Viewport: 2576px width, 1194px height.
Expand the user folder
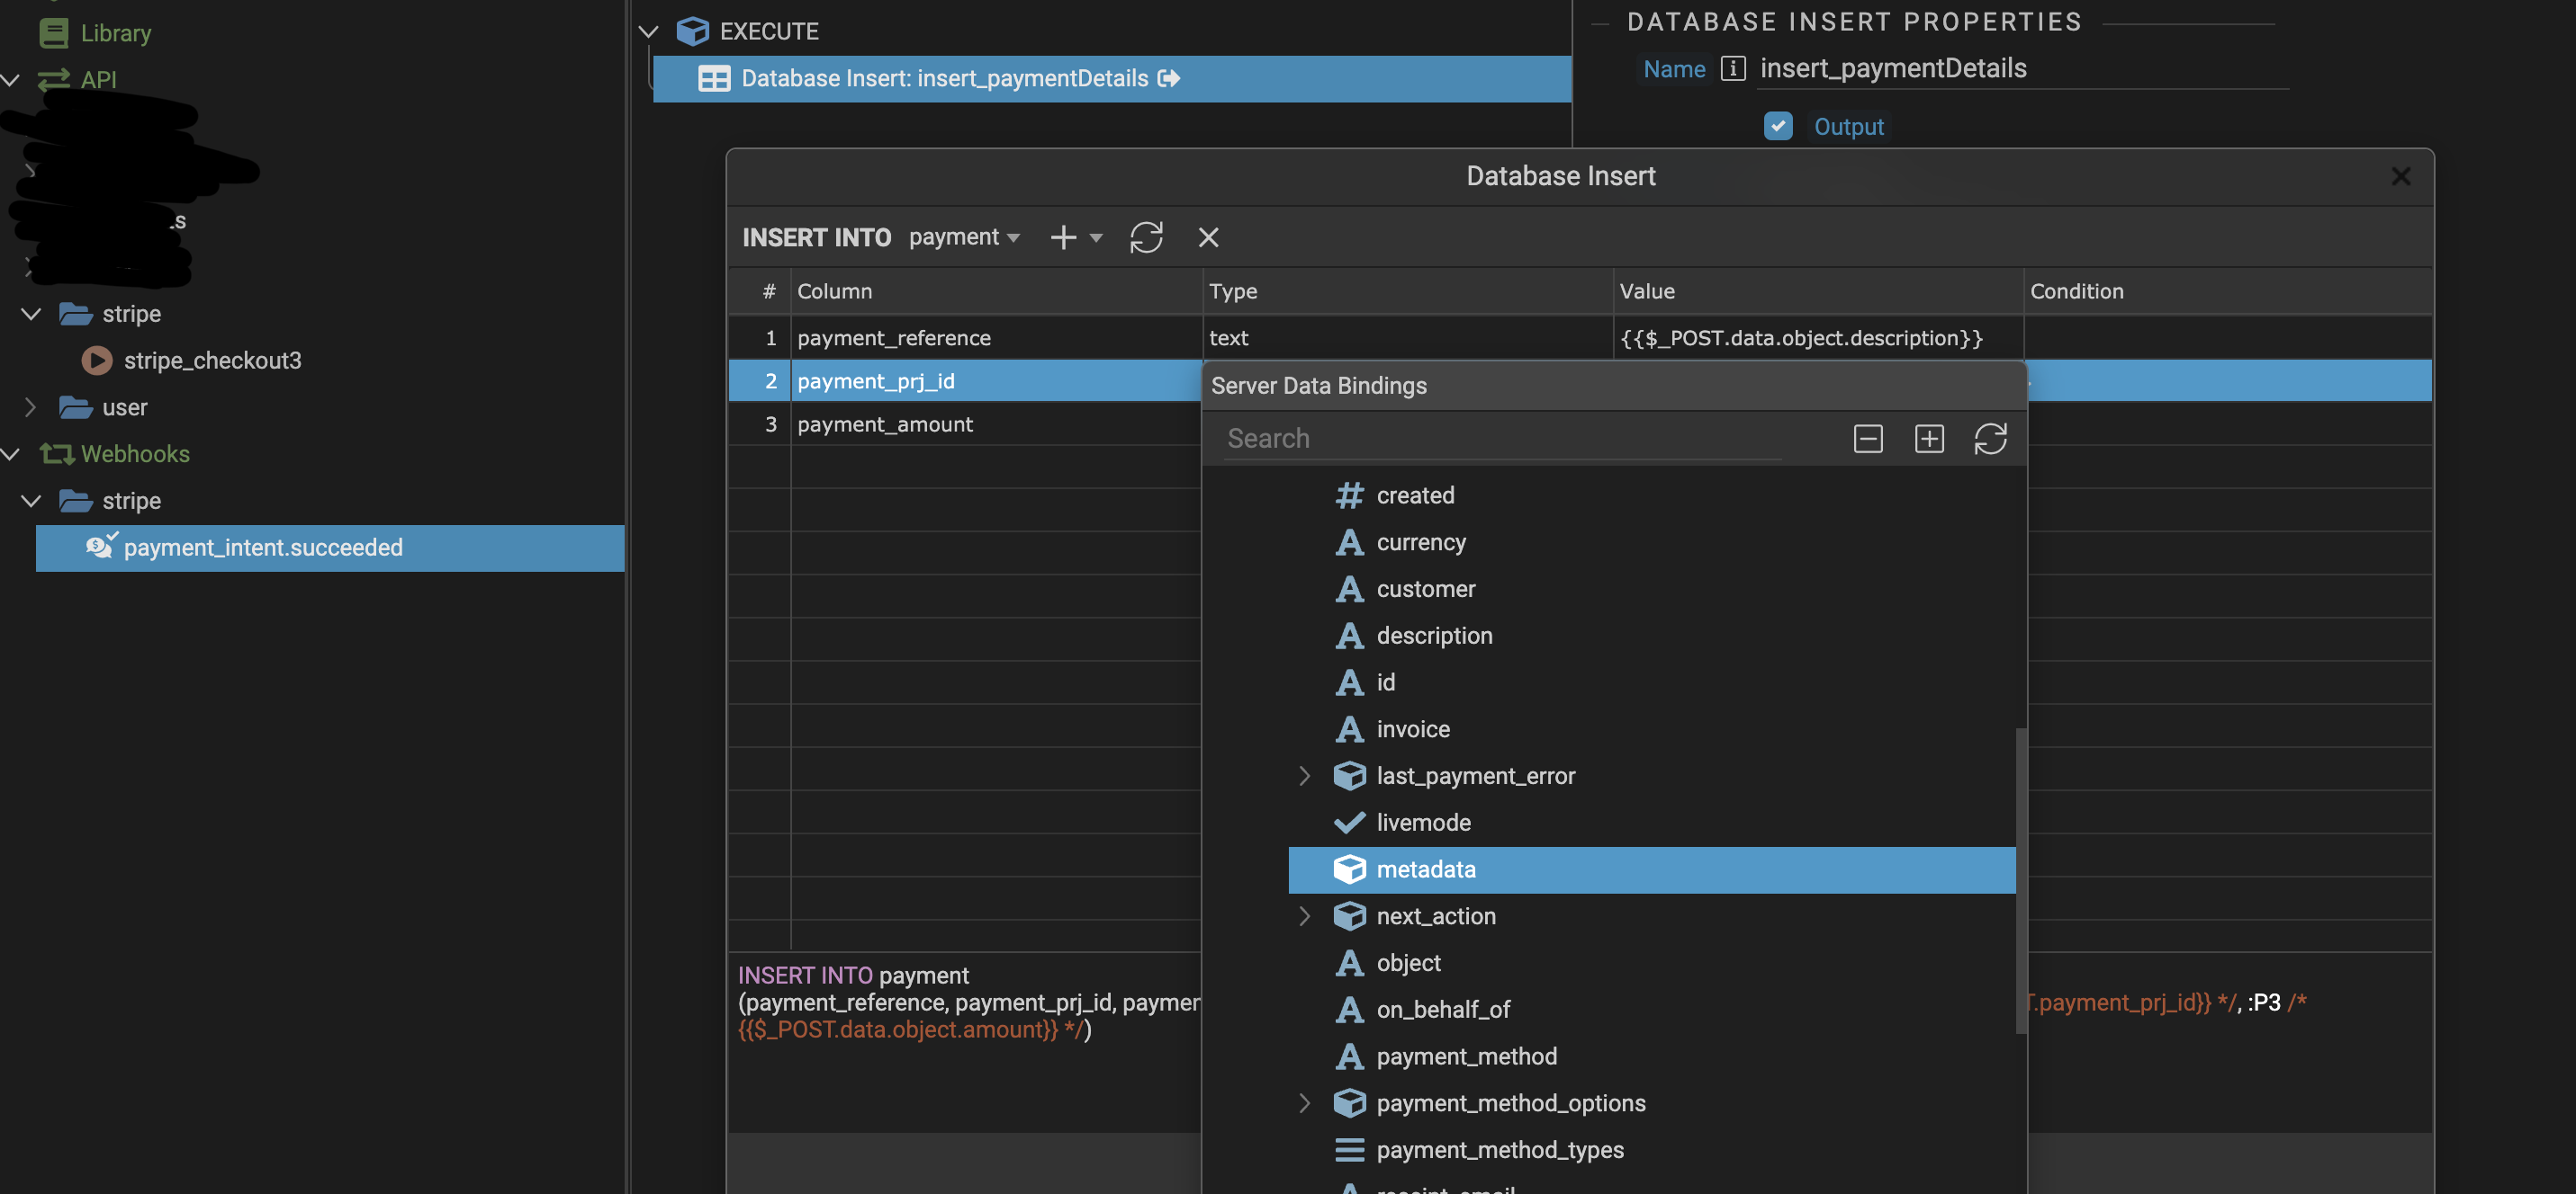pyautogui.click(x=31, y=406)
